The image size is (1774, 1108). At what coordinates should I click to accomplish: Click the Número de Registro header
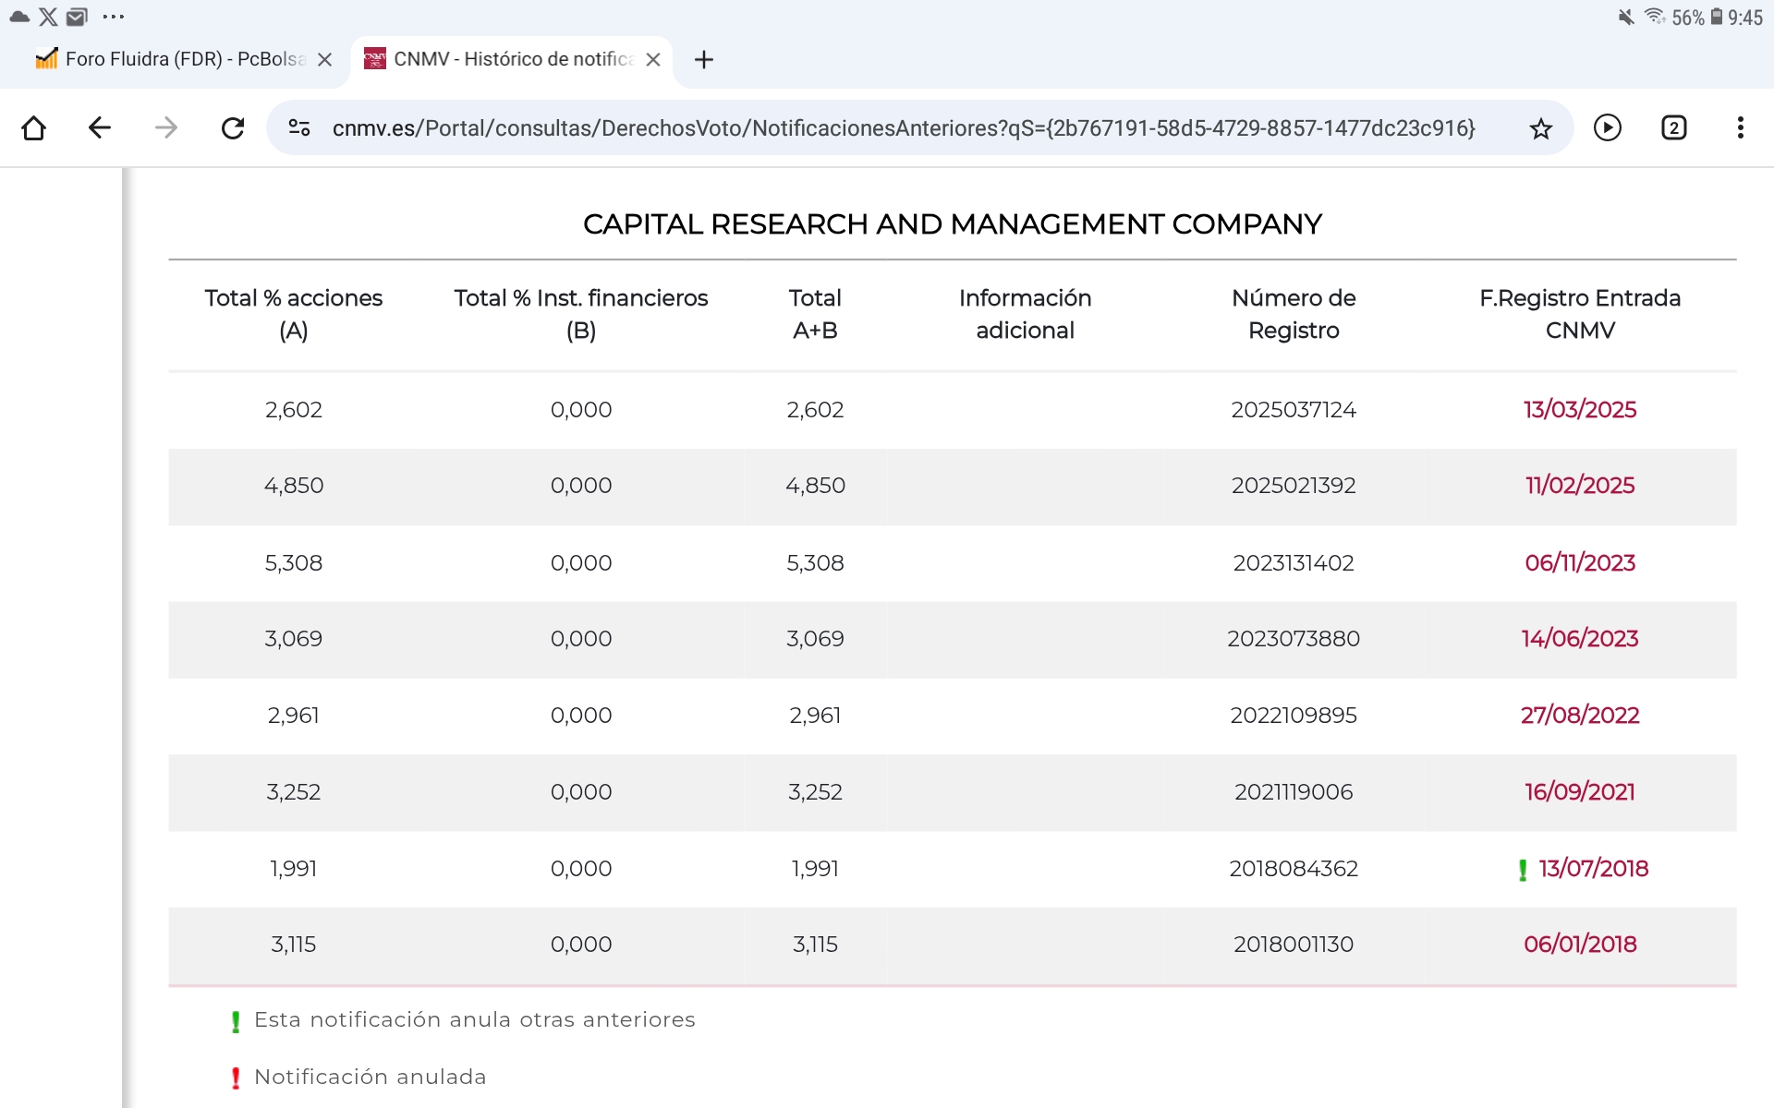1294,314
